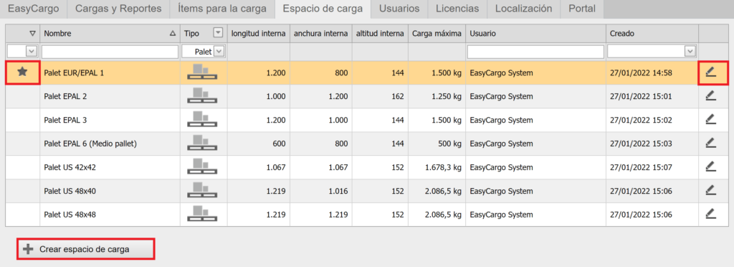The width and height of the screenshot is (734, 267).
Task: Select Palet EPAL 6 (Medio pallet) name
Action: pos(90,144)
